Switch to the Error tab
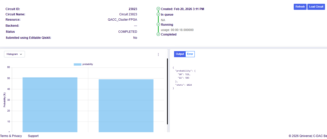Screen dimensions: 327x139 [x=190, y=54]
